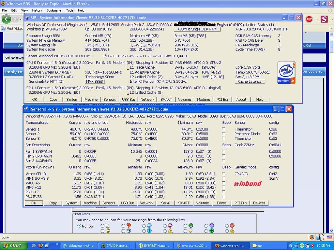Open the Bookmarks menu in Firefox

click(54, 10)
